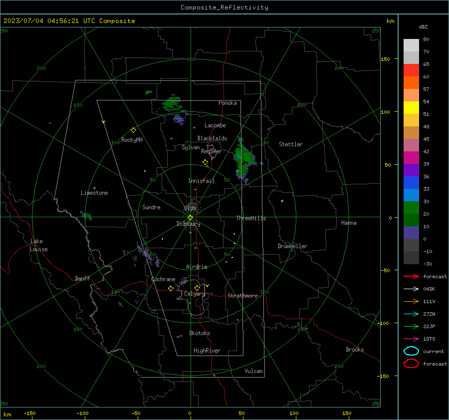
Task: Click the red swatch between 65 and 60
Action: 411,70
